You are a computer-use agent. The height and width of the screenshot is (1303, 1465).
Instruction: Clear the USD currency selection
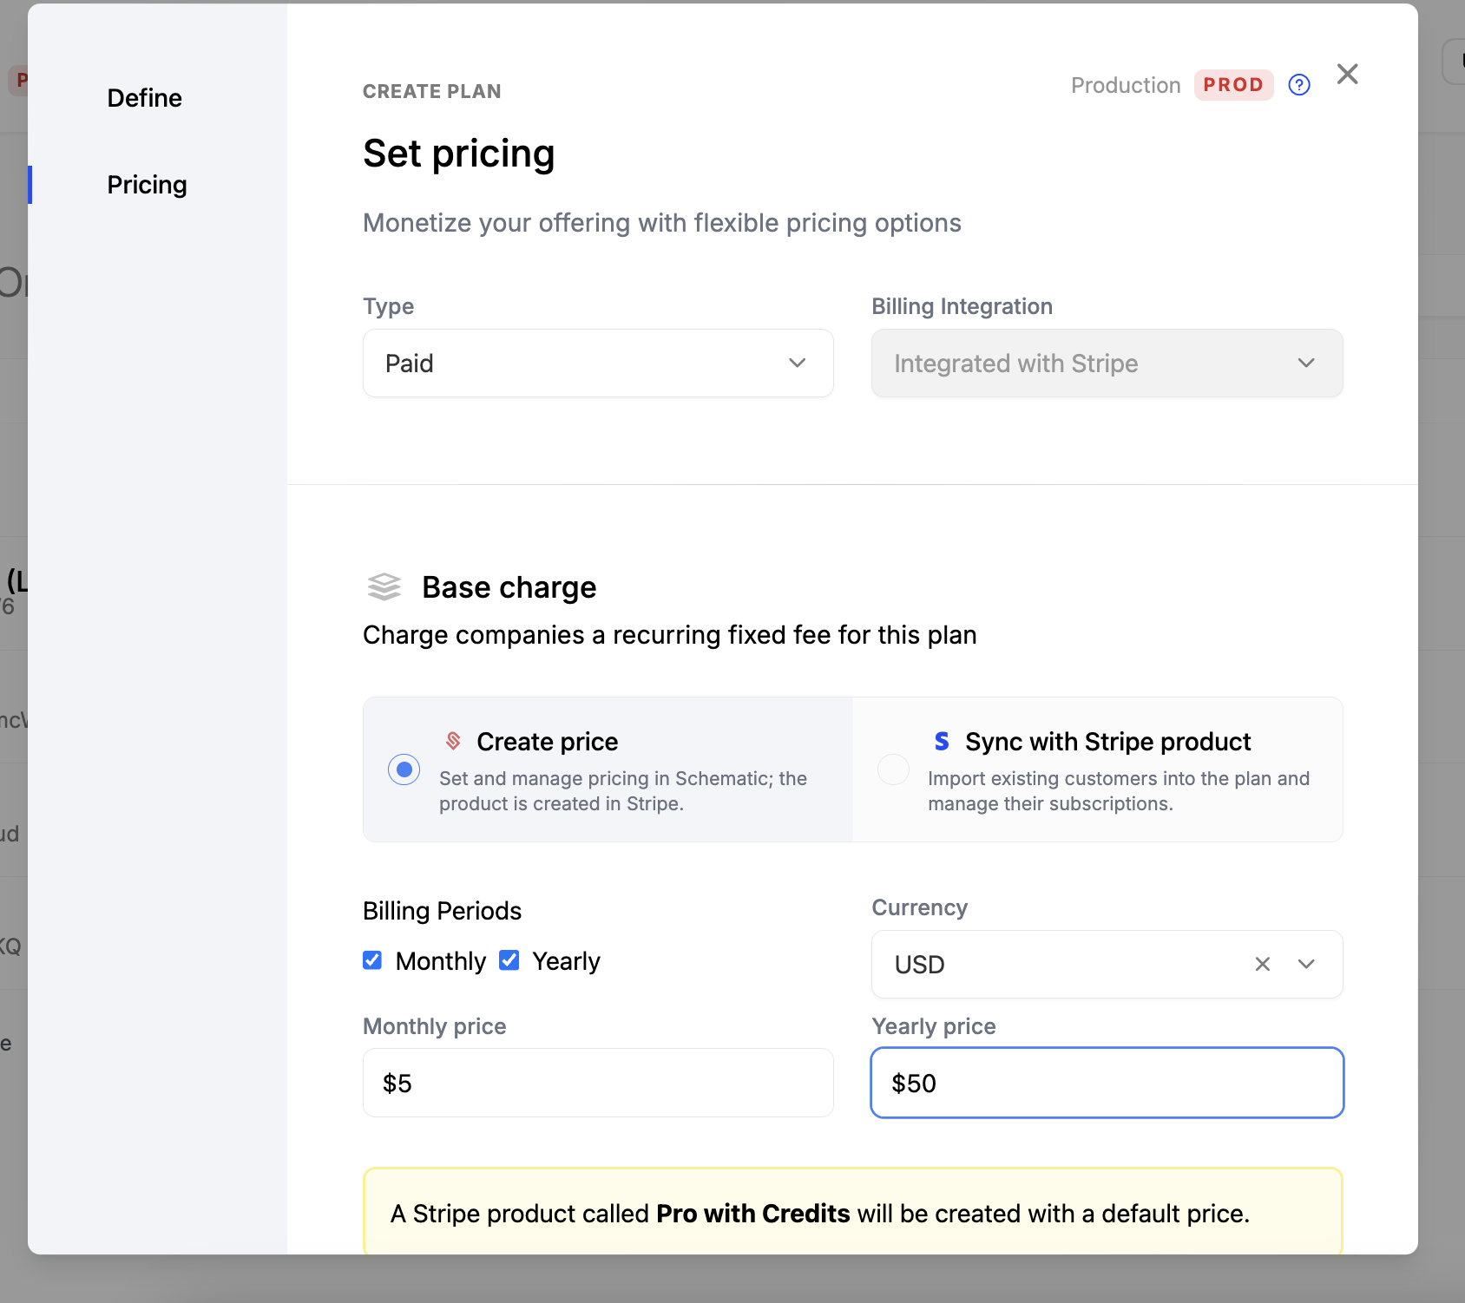(1263, 964)
